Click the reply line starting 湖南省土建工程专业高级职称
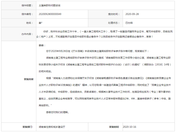This screenshot has height=133, width=176. [108, 58]
